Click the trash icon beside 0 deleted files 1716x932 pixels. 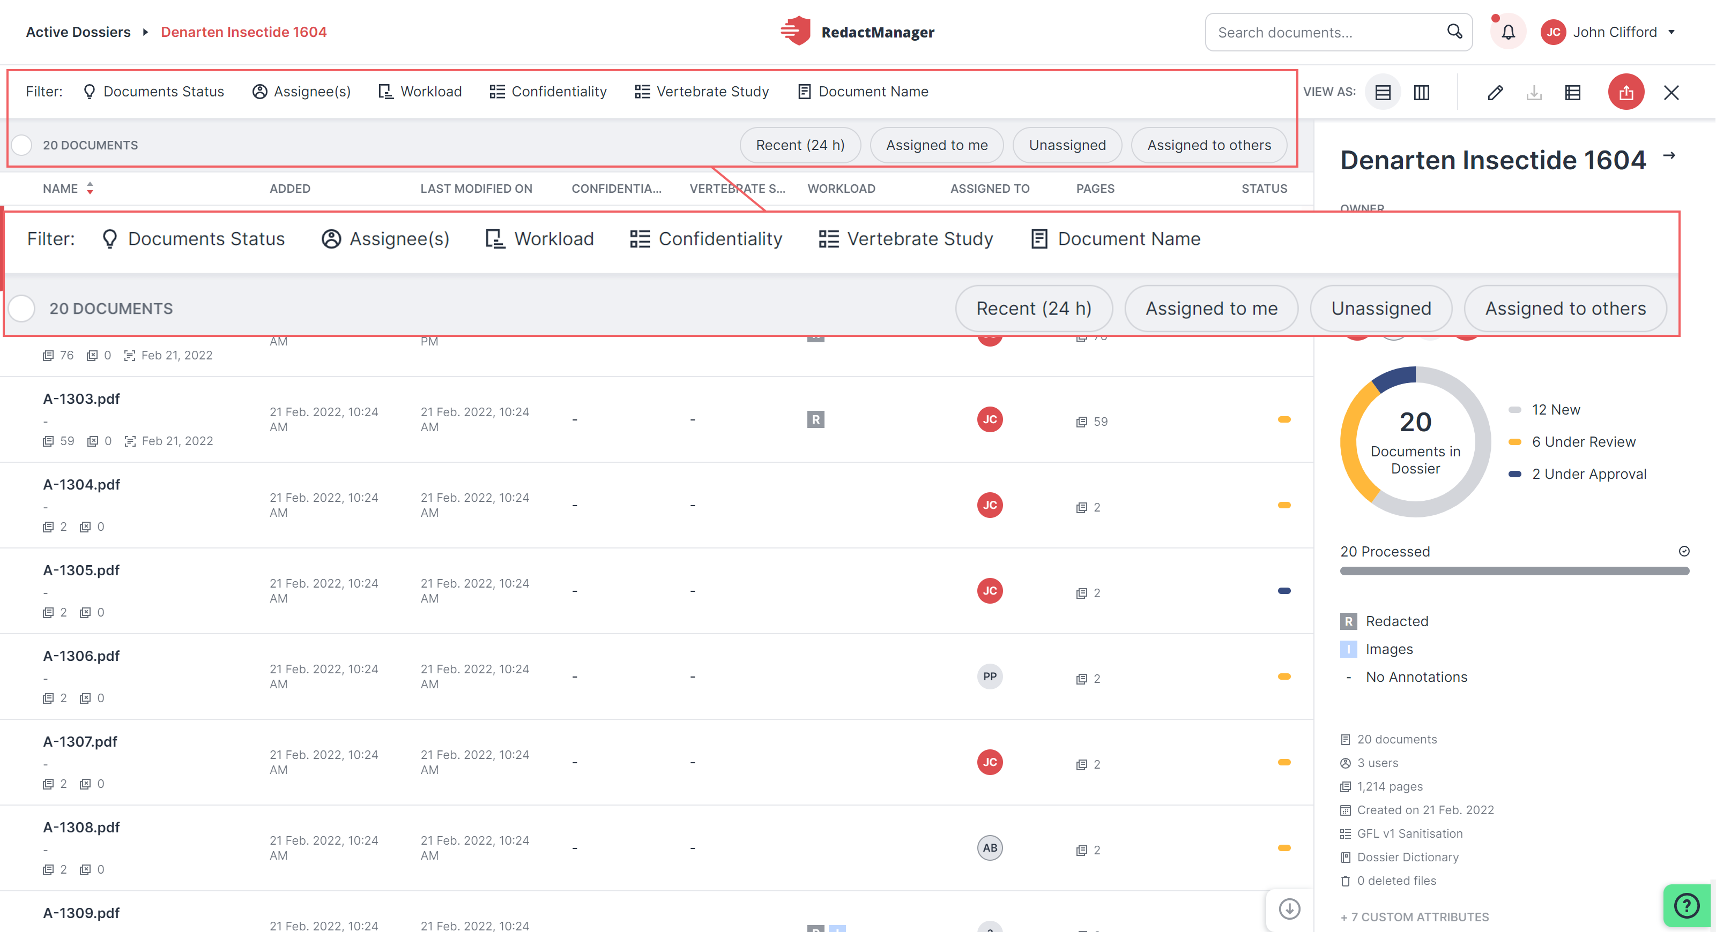[1346, 881]
